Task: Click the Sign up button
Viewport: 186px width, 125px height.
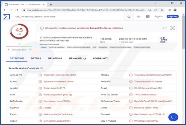Action: coord(173,17)
